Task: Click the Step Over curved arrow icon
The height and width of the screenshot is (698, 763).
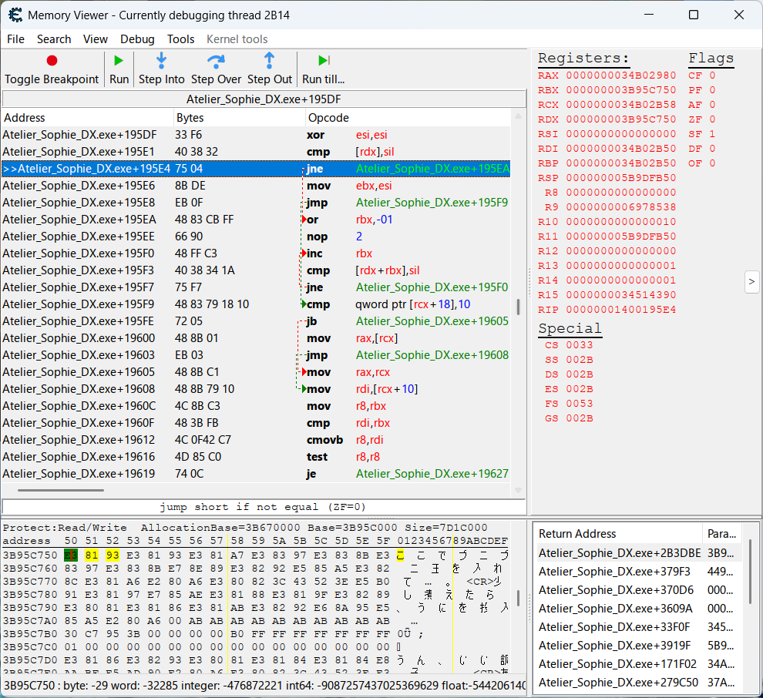Action: click(217, 61)
